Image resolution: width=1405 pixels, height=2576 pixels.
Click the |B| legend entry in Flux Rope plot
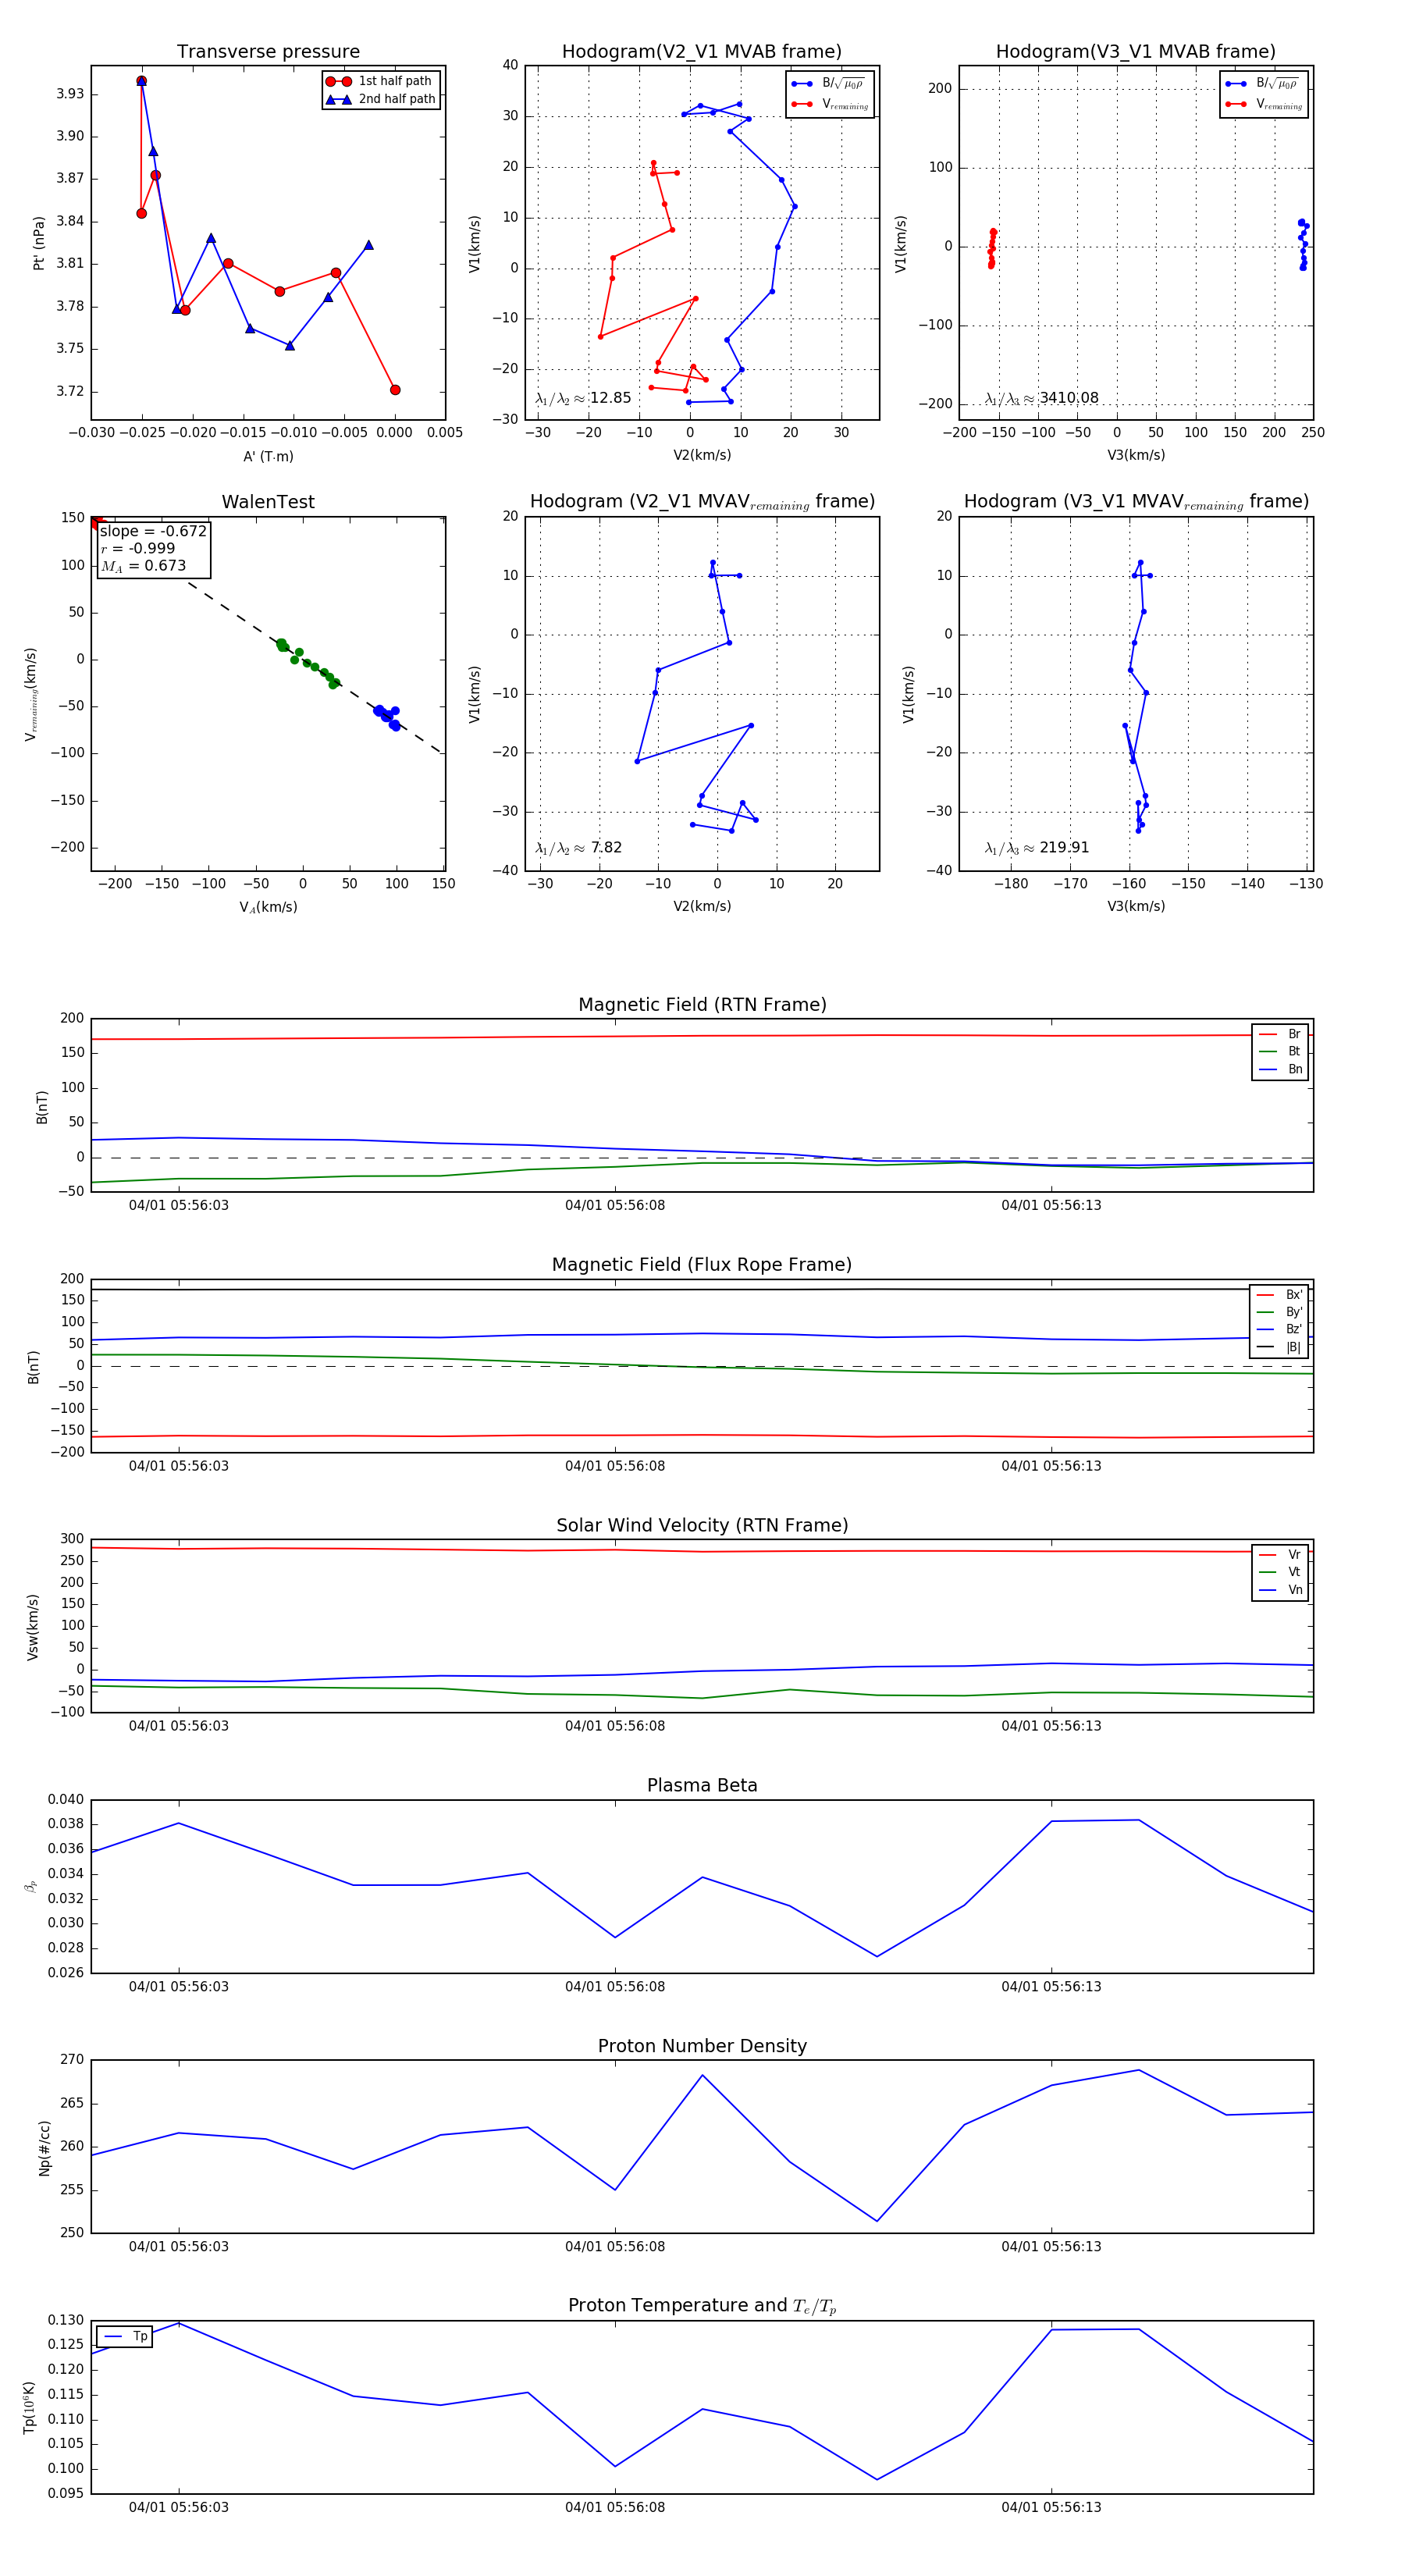[1293, 1347]
